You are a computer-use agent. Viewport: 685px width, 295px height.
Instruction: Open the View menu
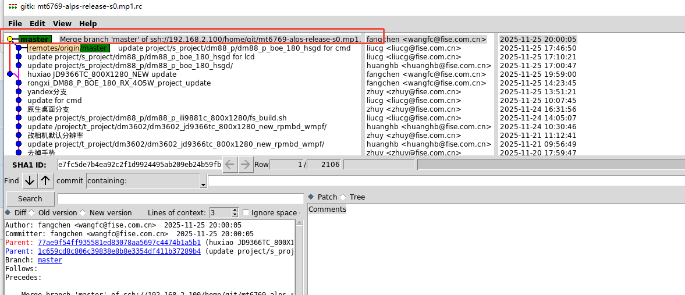(x=62, y=24)
